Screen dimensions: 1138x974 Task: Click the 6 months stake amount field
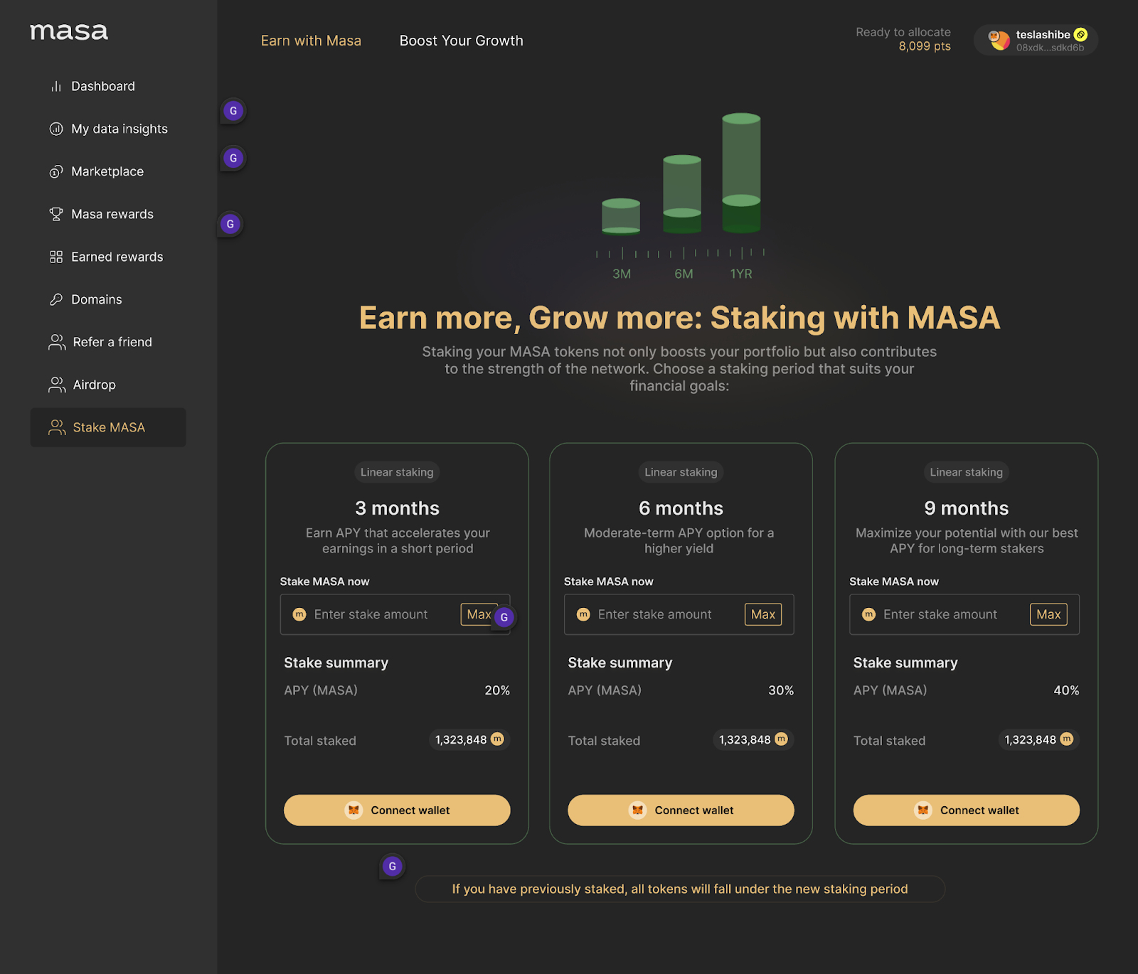pyautogui.click(x=679, y=614)
